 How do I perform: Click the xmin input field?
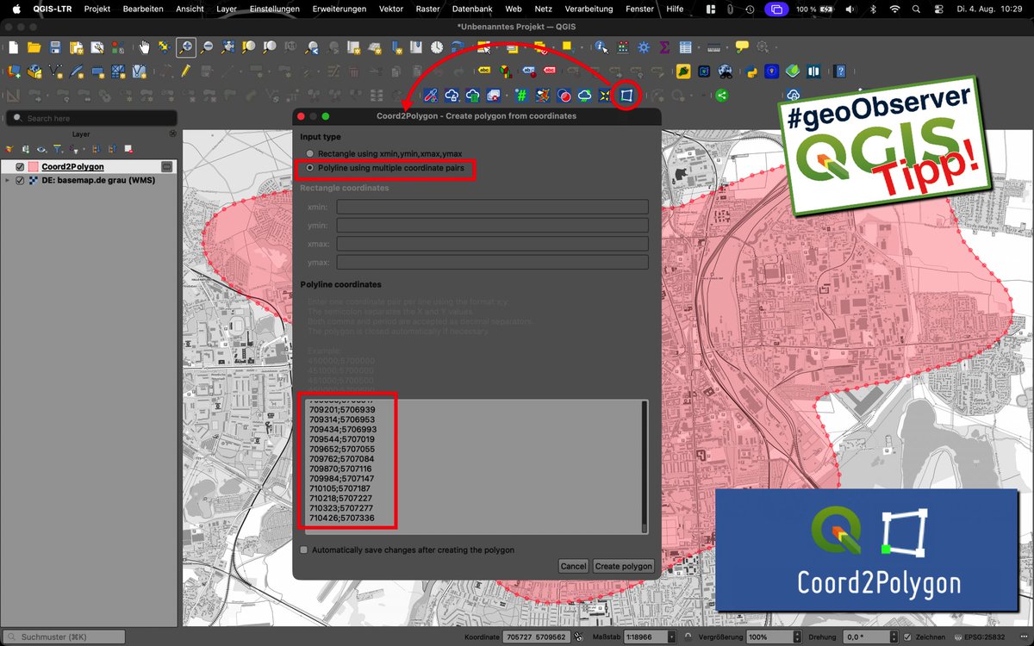point(492,207)
